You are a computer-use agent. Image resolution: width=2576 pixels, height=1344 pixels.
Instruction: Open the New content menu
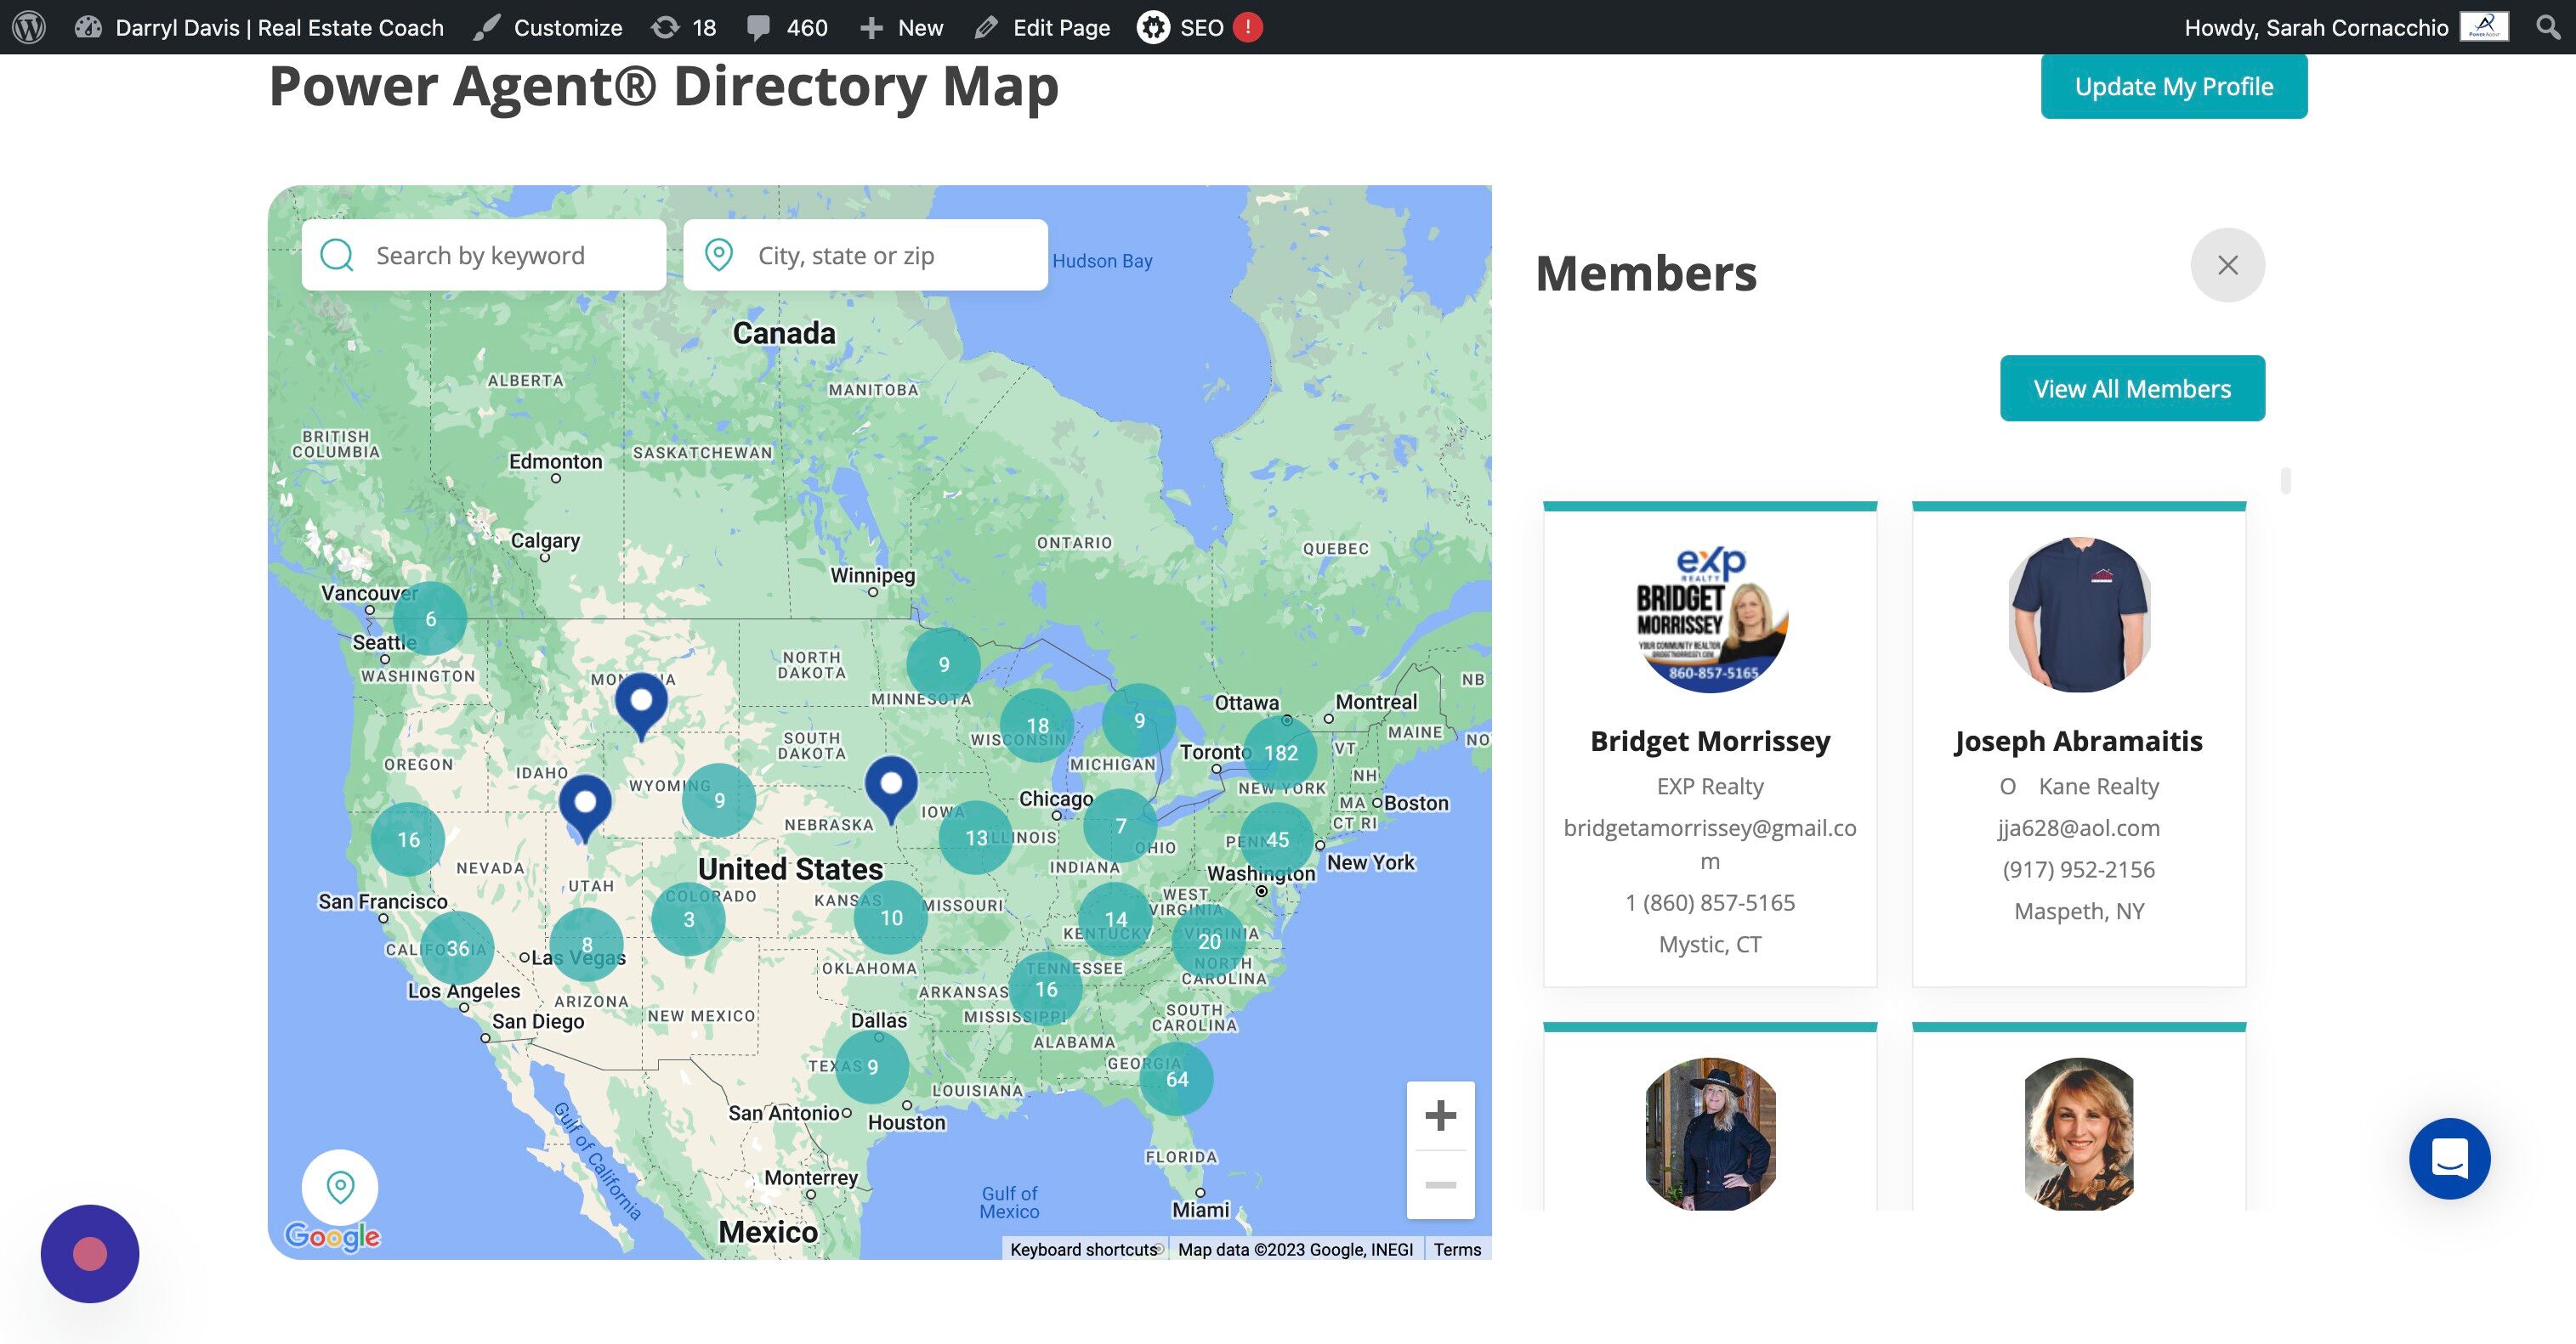coord(901,27)
